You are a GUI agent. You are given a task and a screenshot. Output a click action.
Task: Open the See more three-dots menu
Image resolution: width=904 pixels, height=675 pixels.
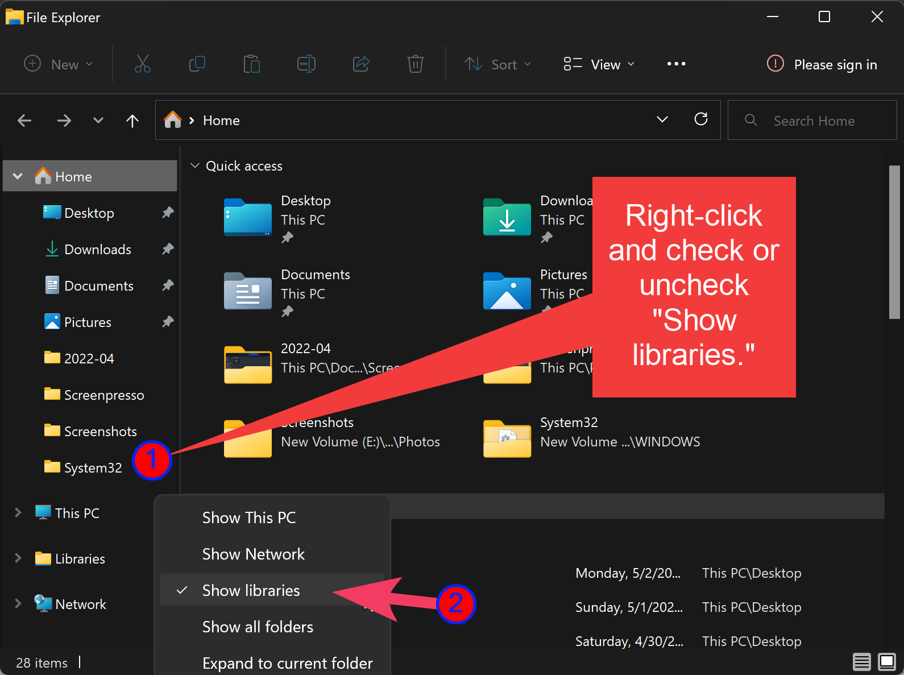tap(676, 64)
